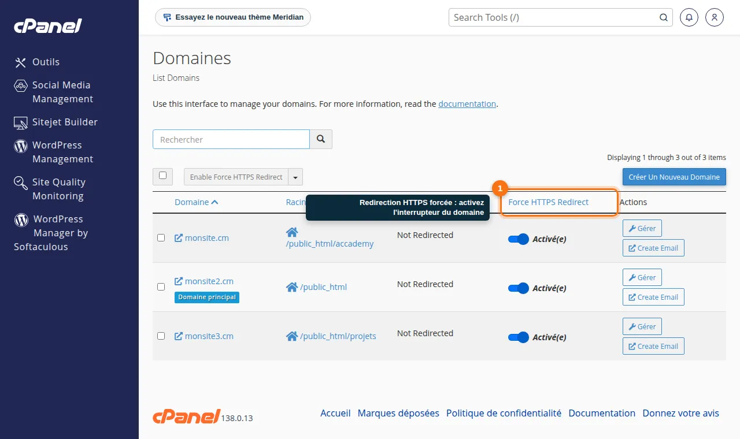Open Politique de confidentialité footer link

pos(504,413)
